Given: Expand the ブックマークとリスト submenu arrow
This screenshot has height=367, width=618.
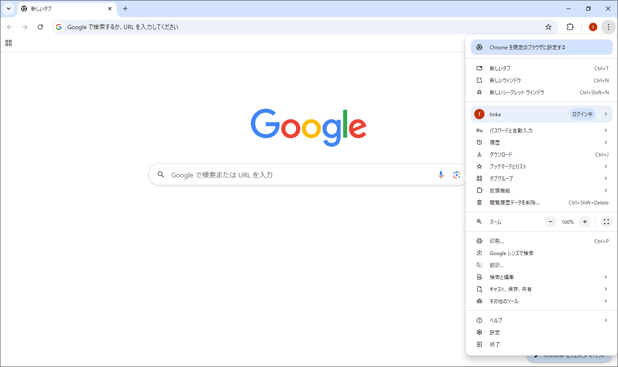Looking at the screenshot, I should pos(606,166).
